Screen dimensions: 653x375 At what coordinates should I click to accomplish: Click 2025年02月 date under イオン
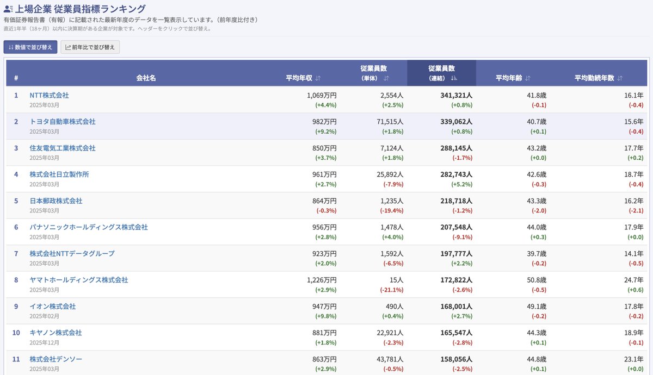44,316
